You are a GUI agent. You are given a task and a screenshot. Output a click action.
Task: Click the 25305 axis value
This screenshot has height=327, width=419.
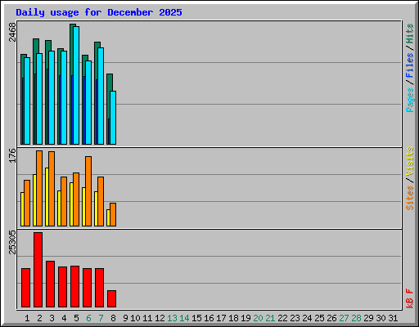[12, 242]
